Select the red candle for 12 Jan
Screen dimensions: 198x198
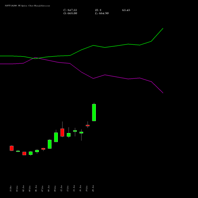(x=62, y=133)
